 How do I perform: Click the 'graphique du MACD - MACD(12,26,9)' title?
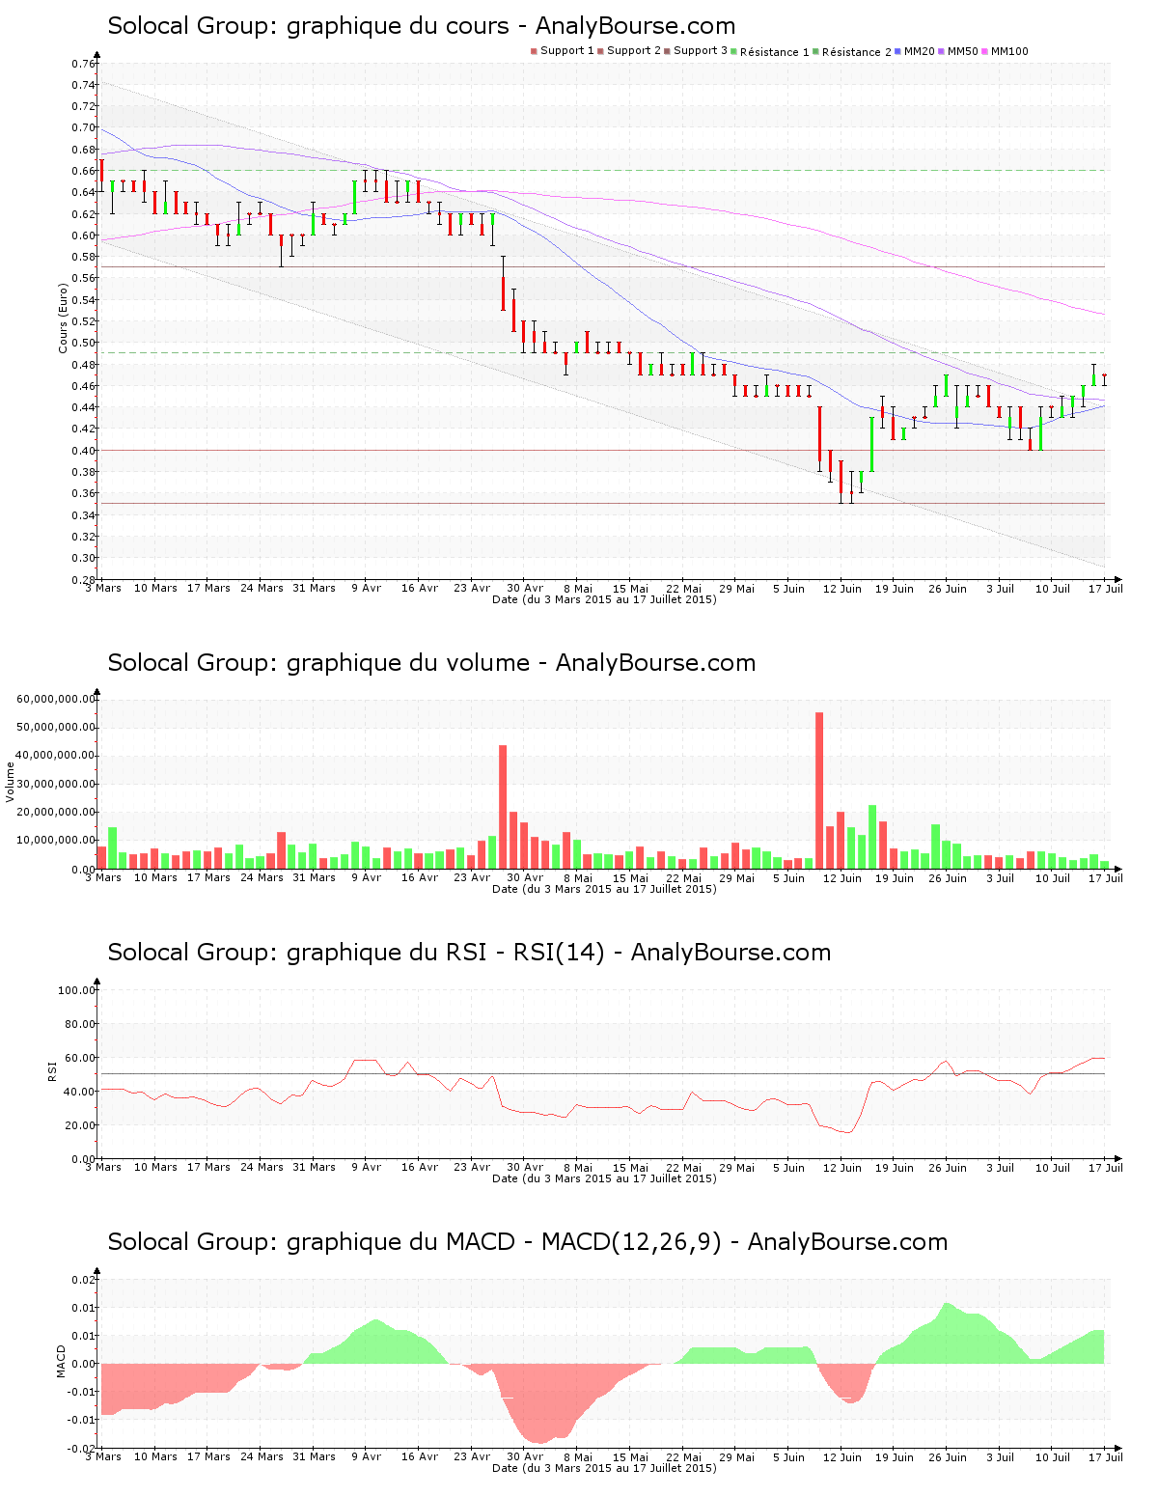528,1242
